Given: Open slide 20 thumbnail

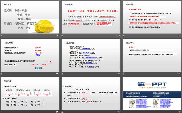Looking at the screenshot, I should coord(91,17).
